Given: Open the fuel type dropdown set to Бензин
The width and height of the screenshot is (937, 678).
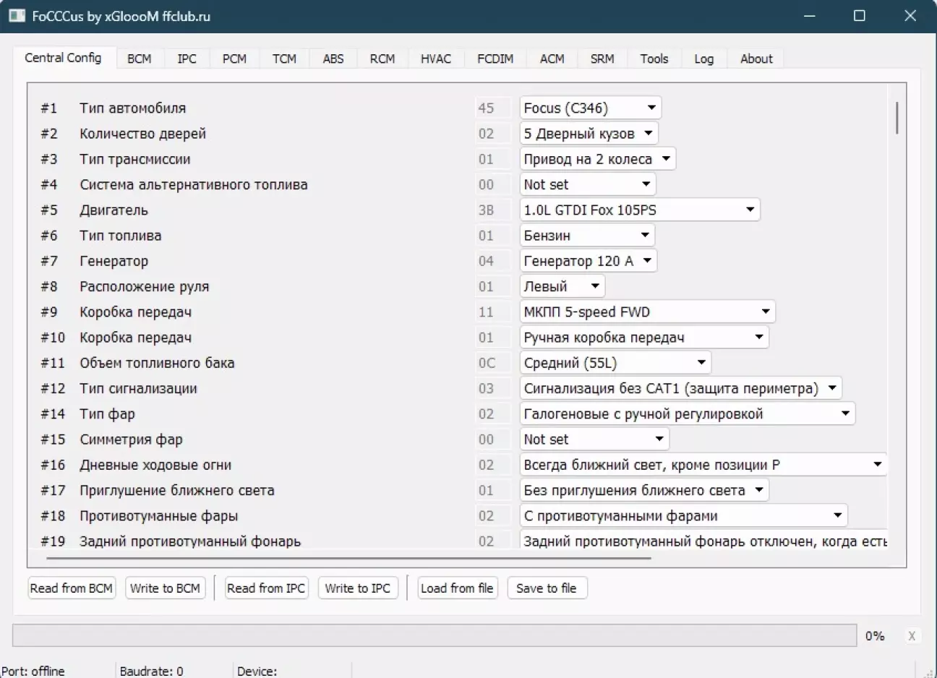Looking at the screenshot, I should (586, 236).
